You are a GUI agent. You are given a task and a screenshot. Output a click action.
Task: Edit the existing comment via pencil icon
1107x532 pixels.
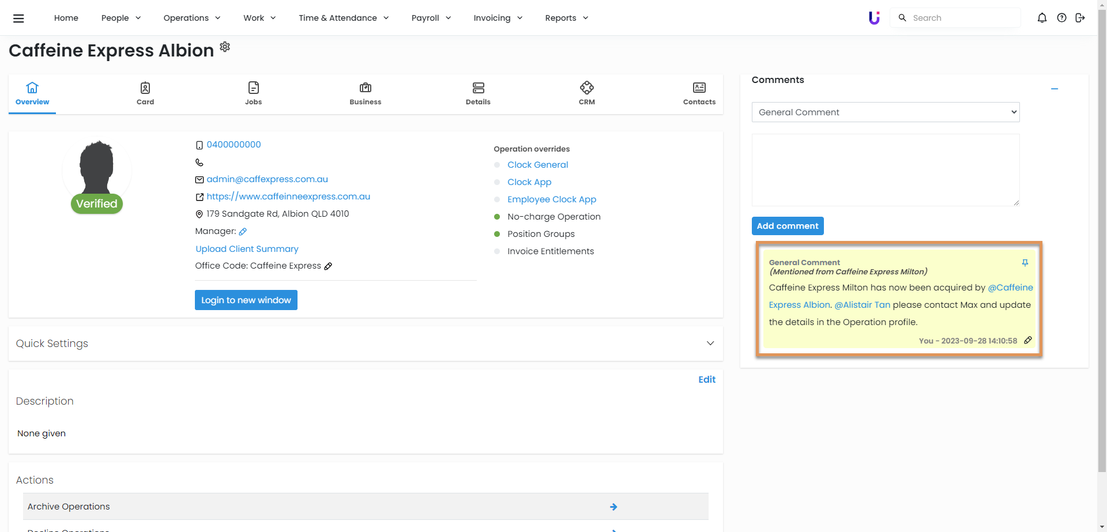1027,341
